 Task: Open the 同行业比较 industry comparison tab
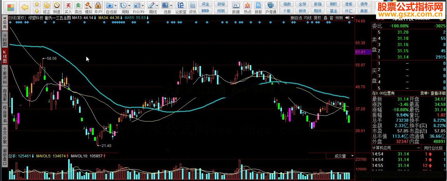point(433,148)
